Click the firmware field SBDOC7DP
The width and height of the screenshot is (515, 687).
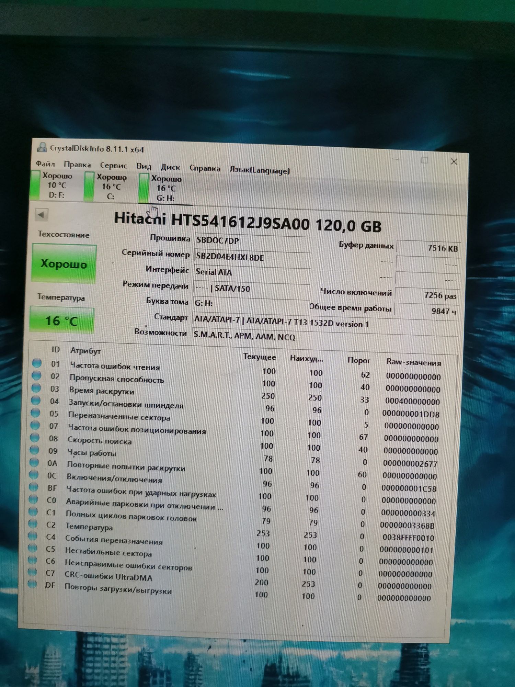click(253, 241)
